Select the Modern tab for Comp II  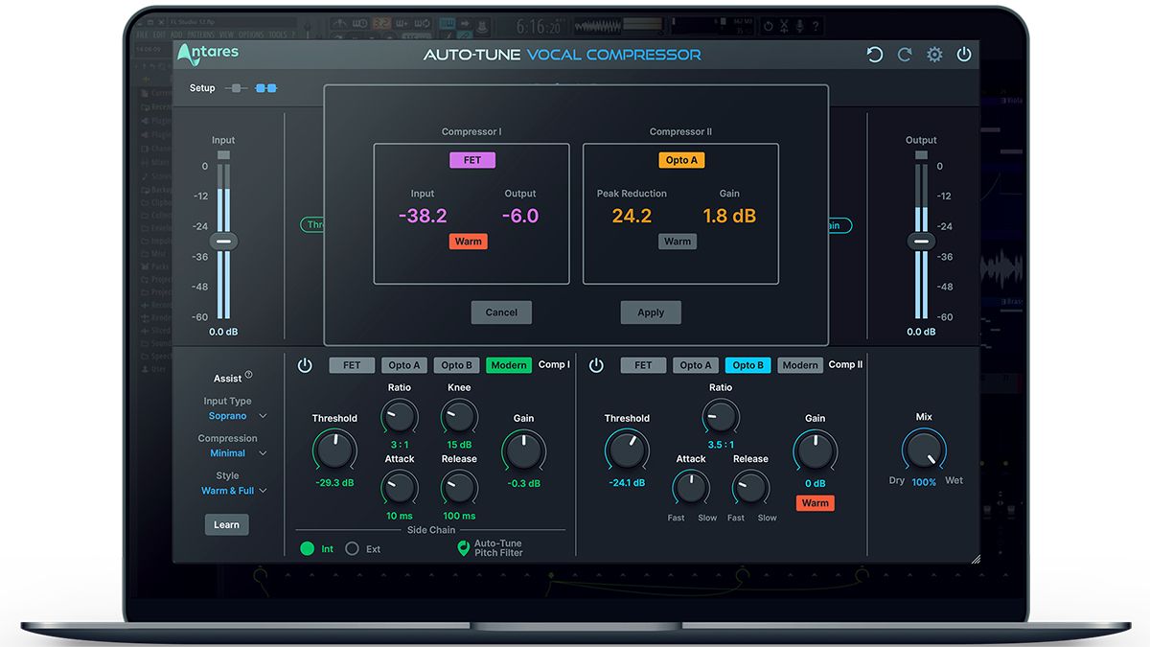coord(800,365)
